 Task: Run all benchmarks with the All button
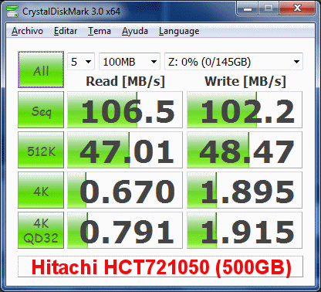click(x=41, y=70)
